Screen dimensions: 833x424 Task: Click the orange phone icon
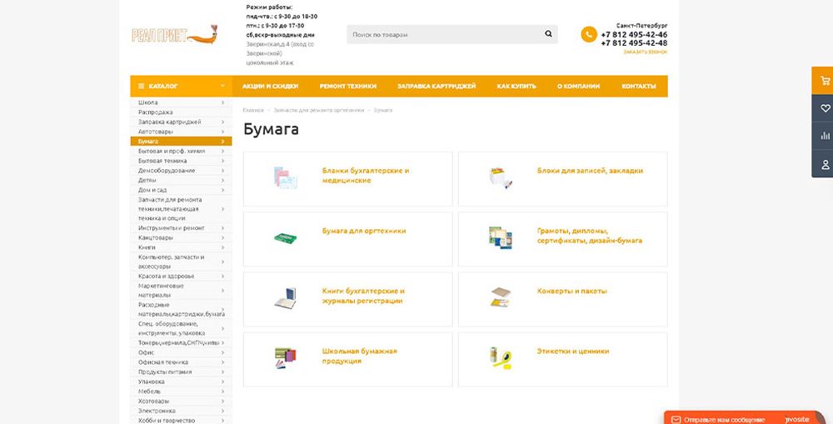point(589,35)
